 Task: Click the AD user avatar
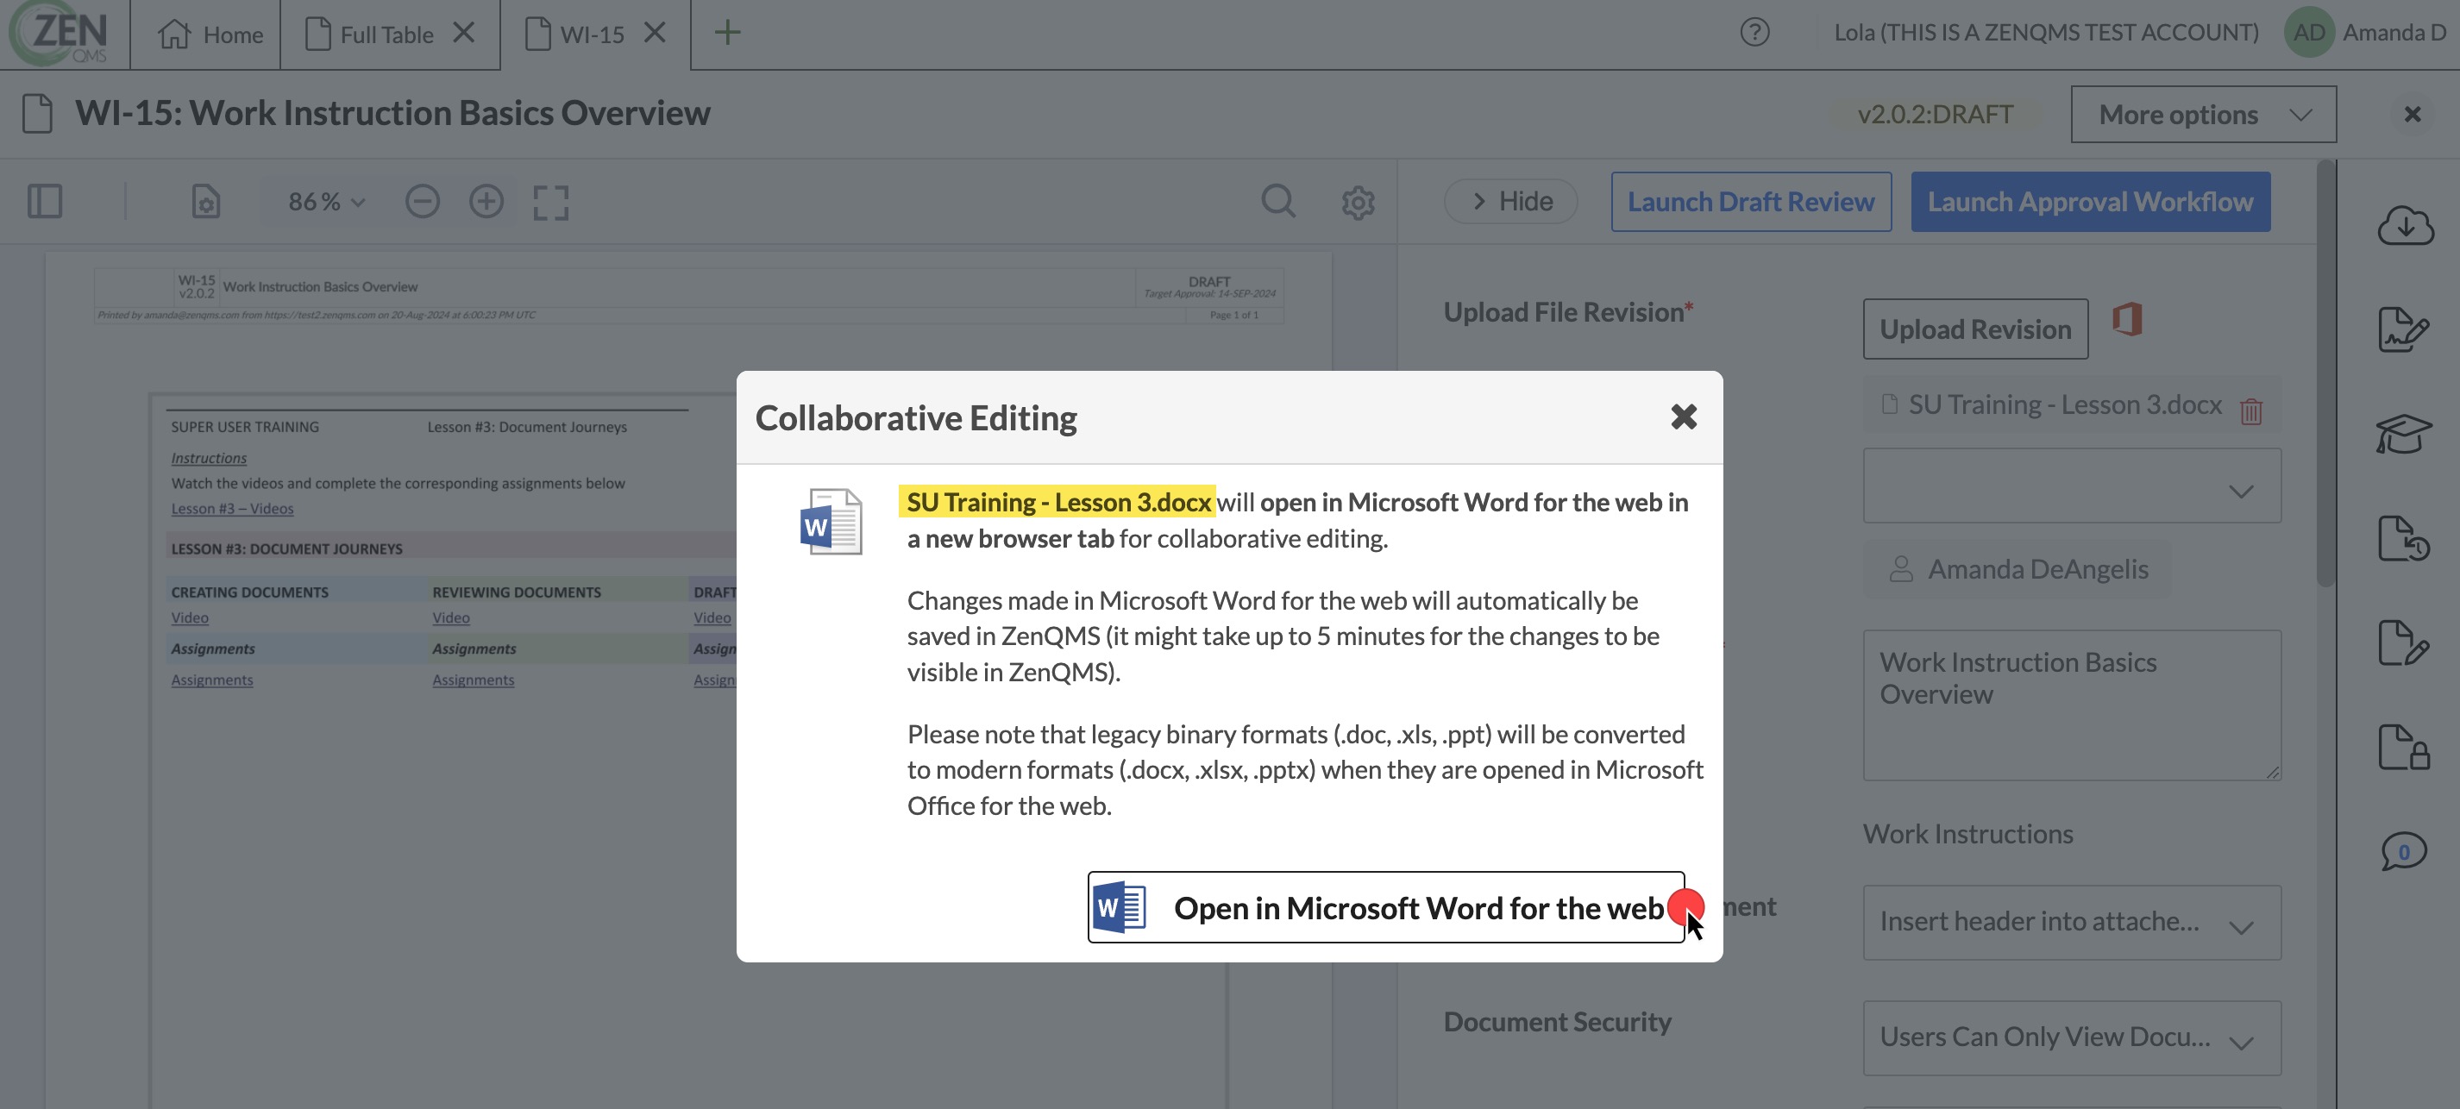(2308, 33)
